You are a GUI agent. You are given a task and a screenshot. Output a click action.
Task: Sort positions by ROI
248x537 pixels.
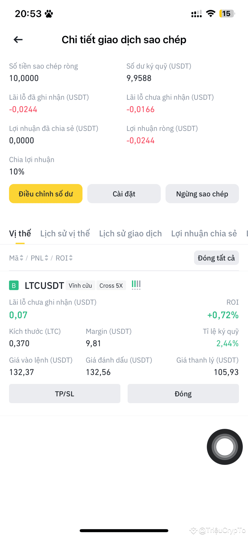tap(64, 258)
